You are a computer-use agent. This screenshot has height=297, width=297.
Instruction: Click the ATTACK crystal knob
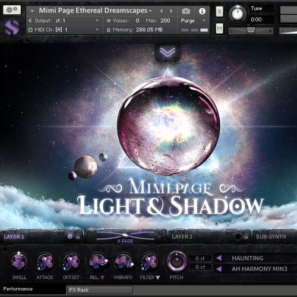coord(45,262)
